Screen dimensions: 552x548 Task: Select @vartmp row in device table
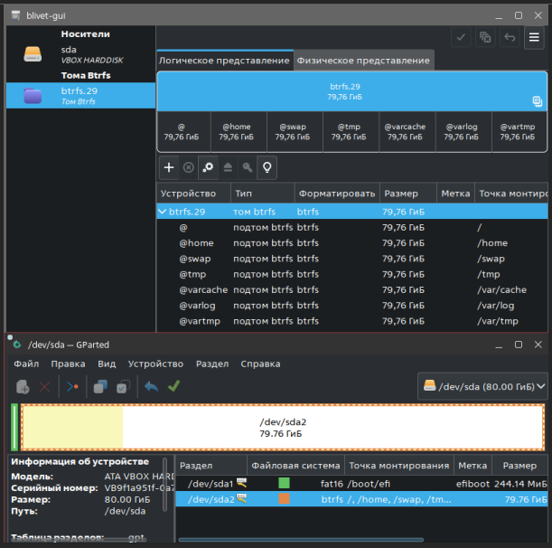tap(352, 321)
